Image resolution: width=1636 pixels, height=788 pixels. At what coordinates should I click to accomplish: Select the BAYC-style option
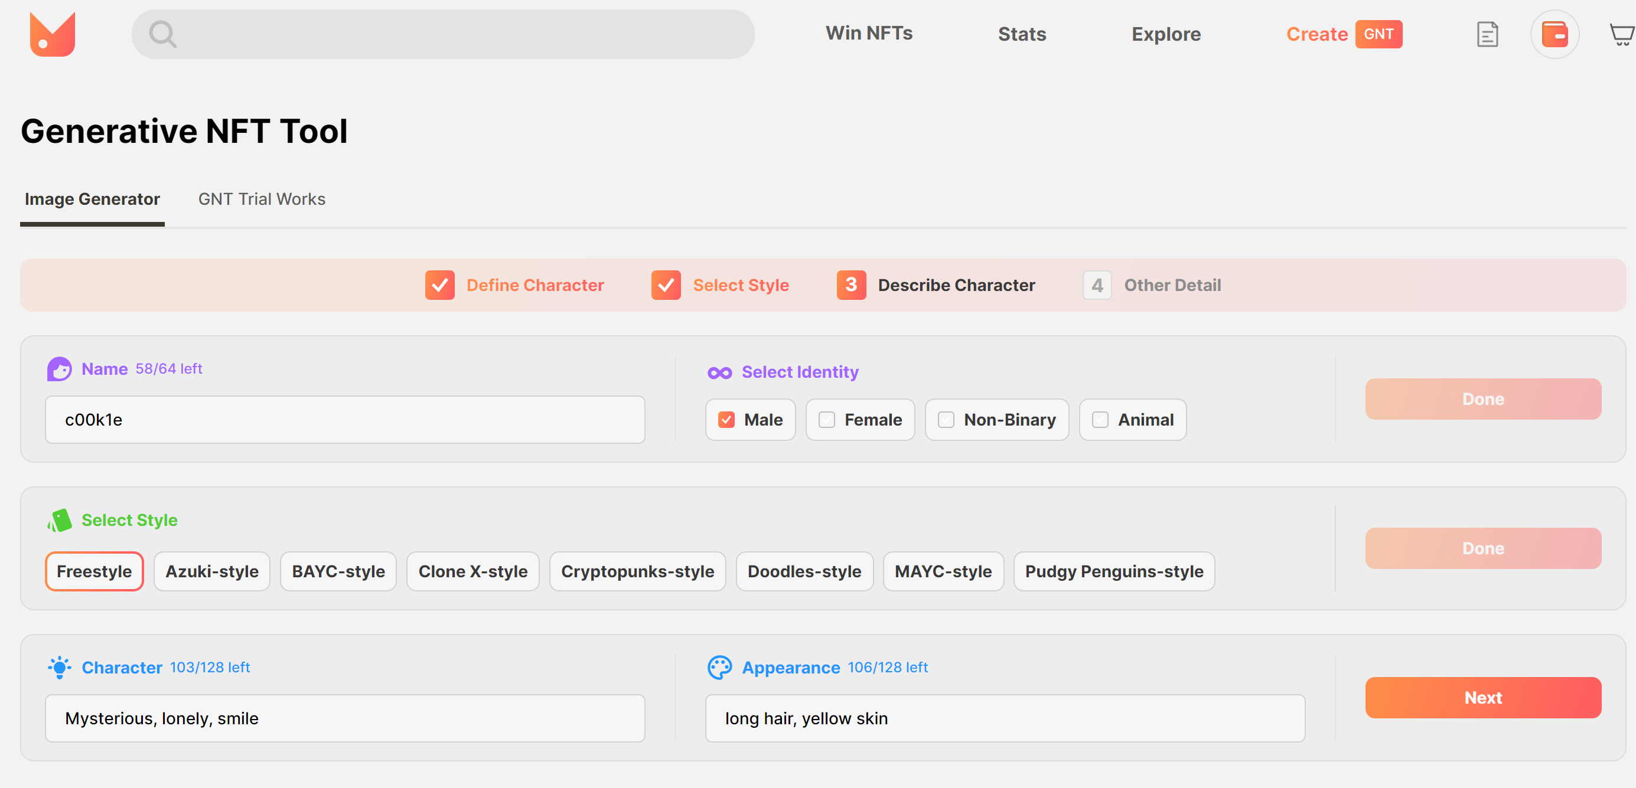[338, 571]
